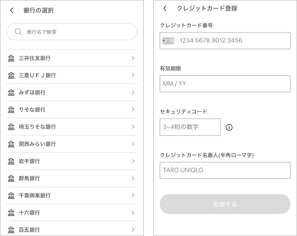Tap the bank icon beside 三井住友銀行
This screenshot has width=297, height=236.
tap(11, 58)
